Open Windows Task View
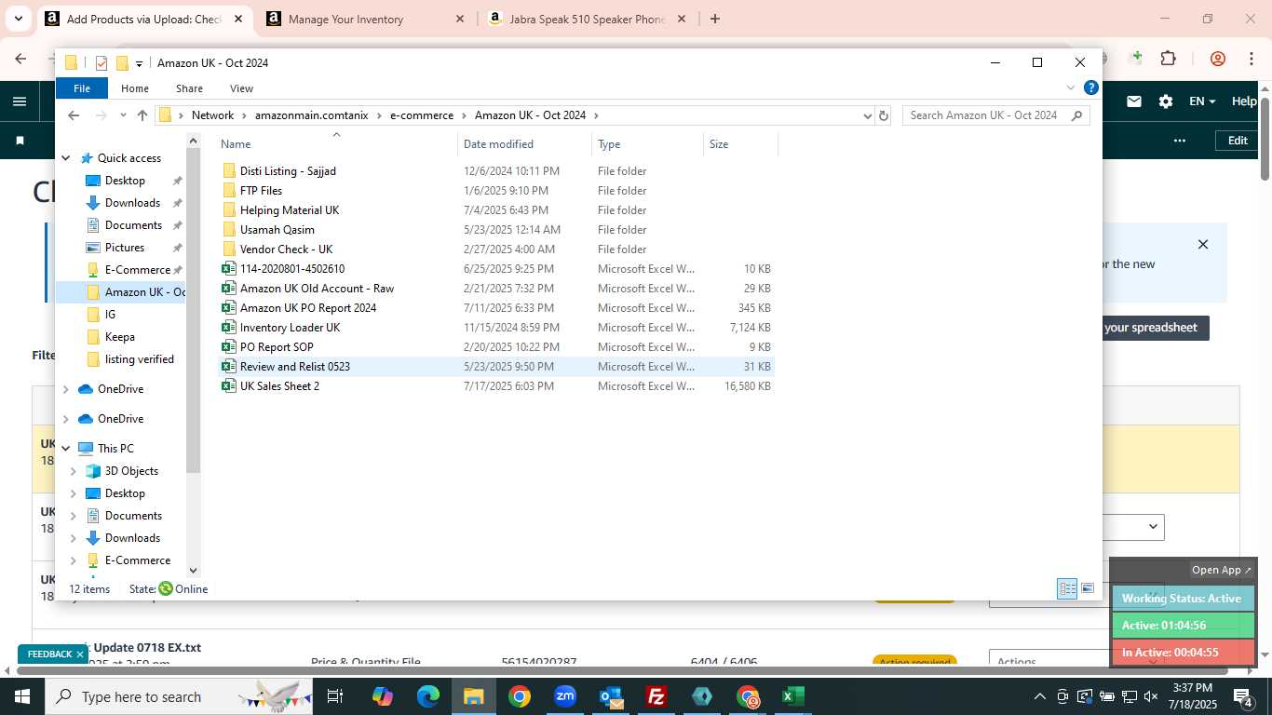 coord(335,696)
